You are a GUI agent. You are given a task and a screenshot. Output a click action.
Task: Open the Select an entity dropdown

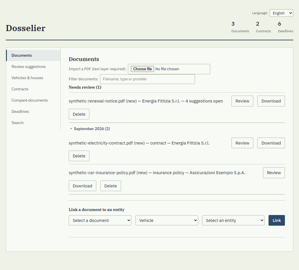(x=233, y=220)
